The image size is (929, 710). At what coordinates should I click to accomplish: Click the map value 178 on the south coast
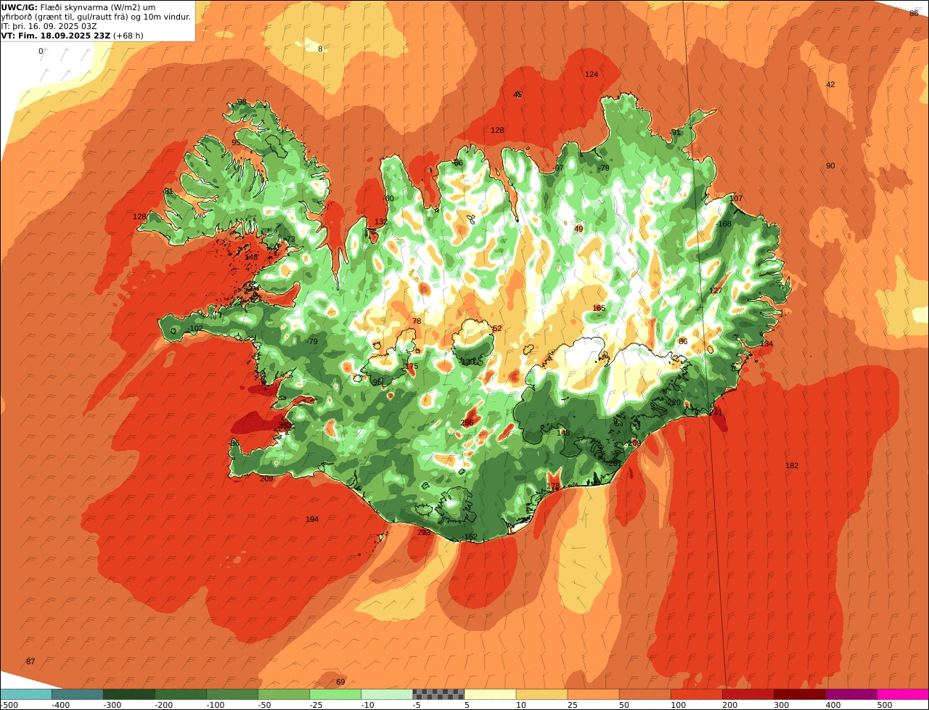553,486
